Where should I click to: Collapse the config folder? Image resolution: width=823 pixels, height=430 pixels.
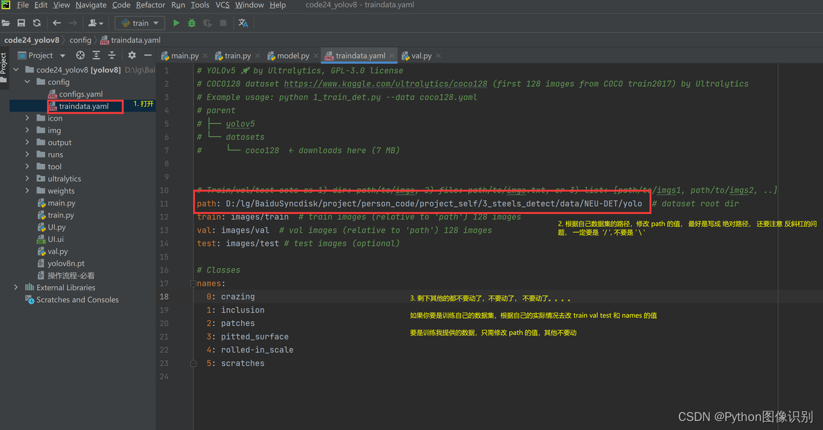pos(27,82)
